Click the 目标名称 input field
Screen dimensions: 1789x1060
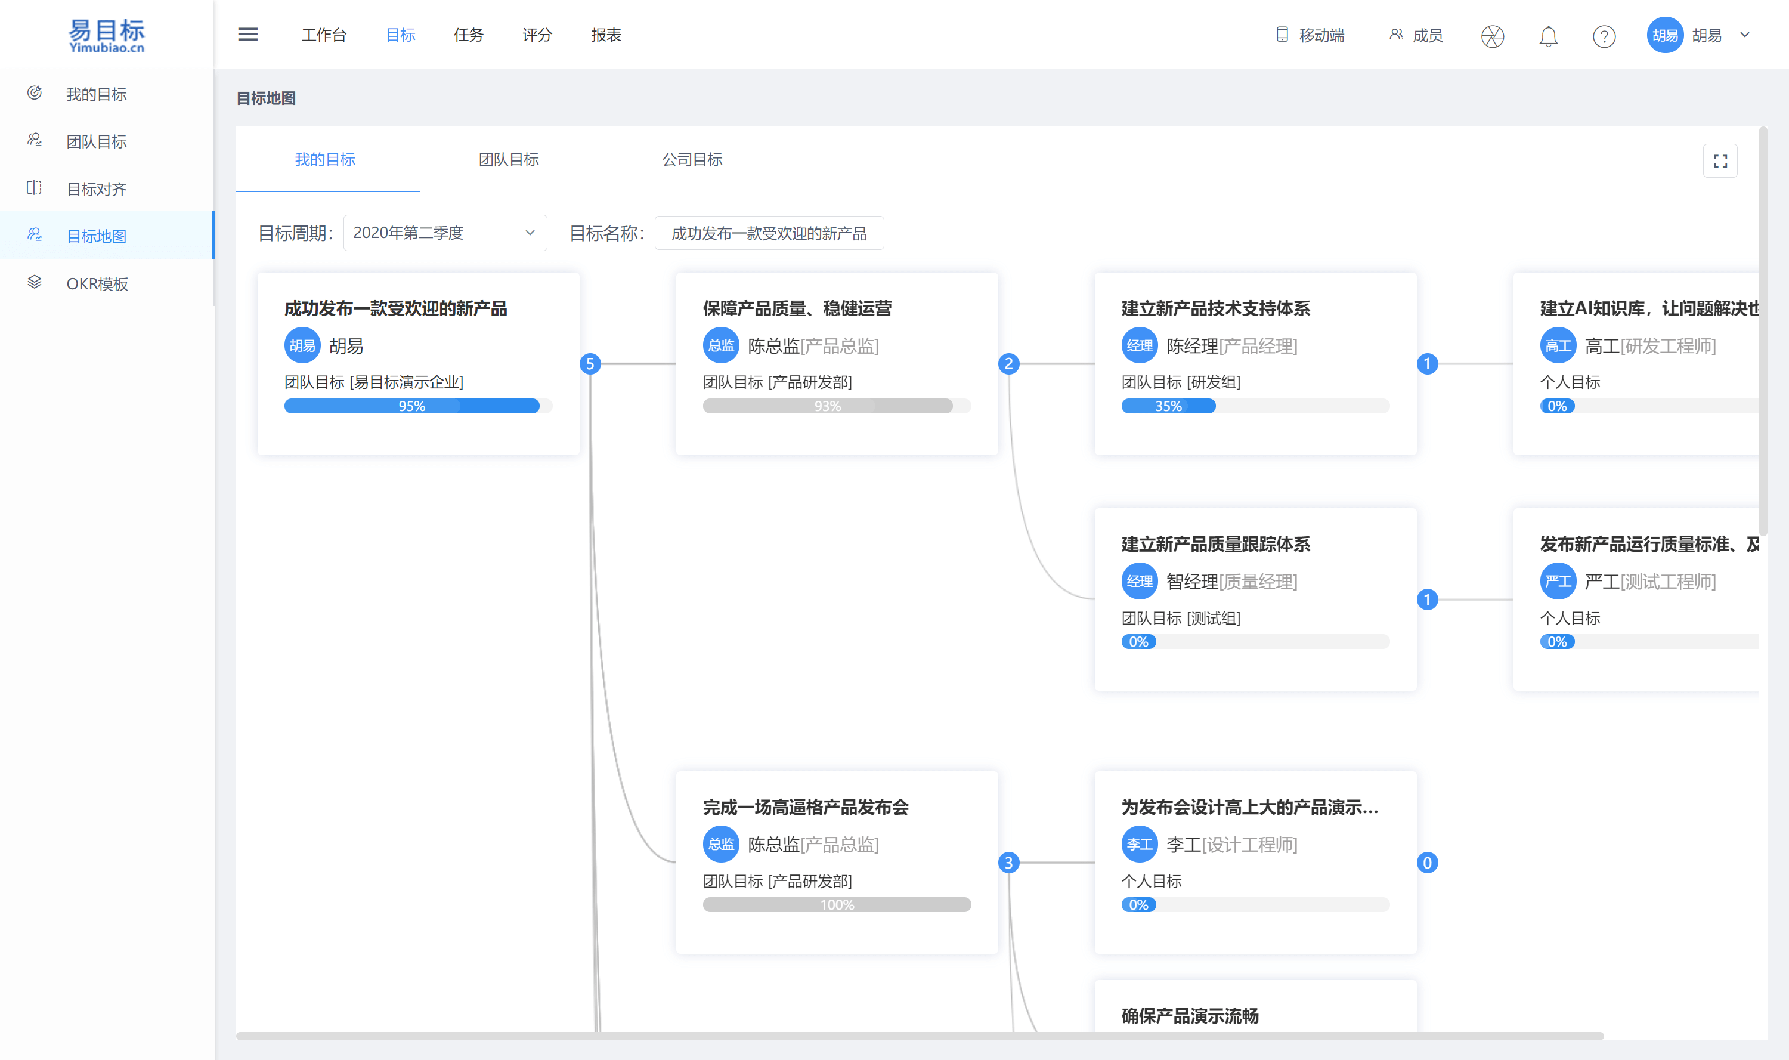click(769, 233)
